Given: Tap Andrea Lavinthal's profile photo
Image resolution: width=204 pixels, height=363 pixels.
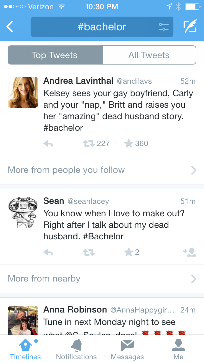Looking at the screenshot, I should pos(23,92).
